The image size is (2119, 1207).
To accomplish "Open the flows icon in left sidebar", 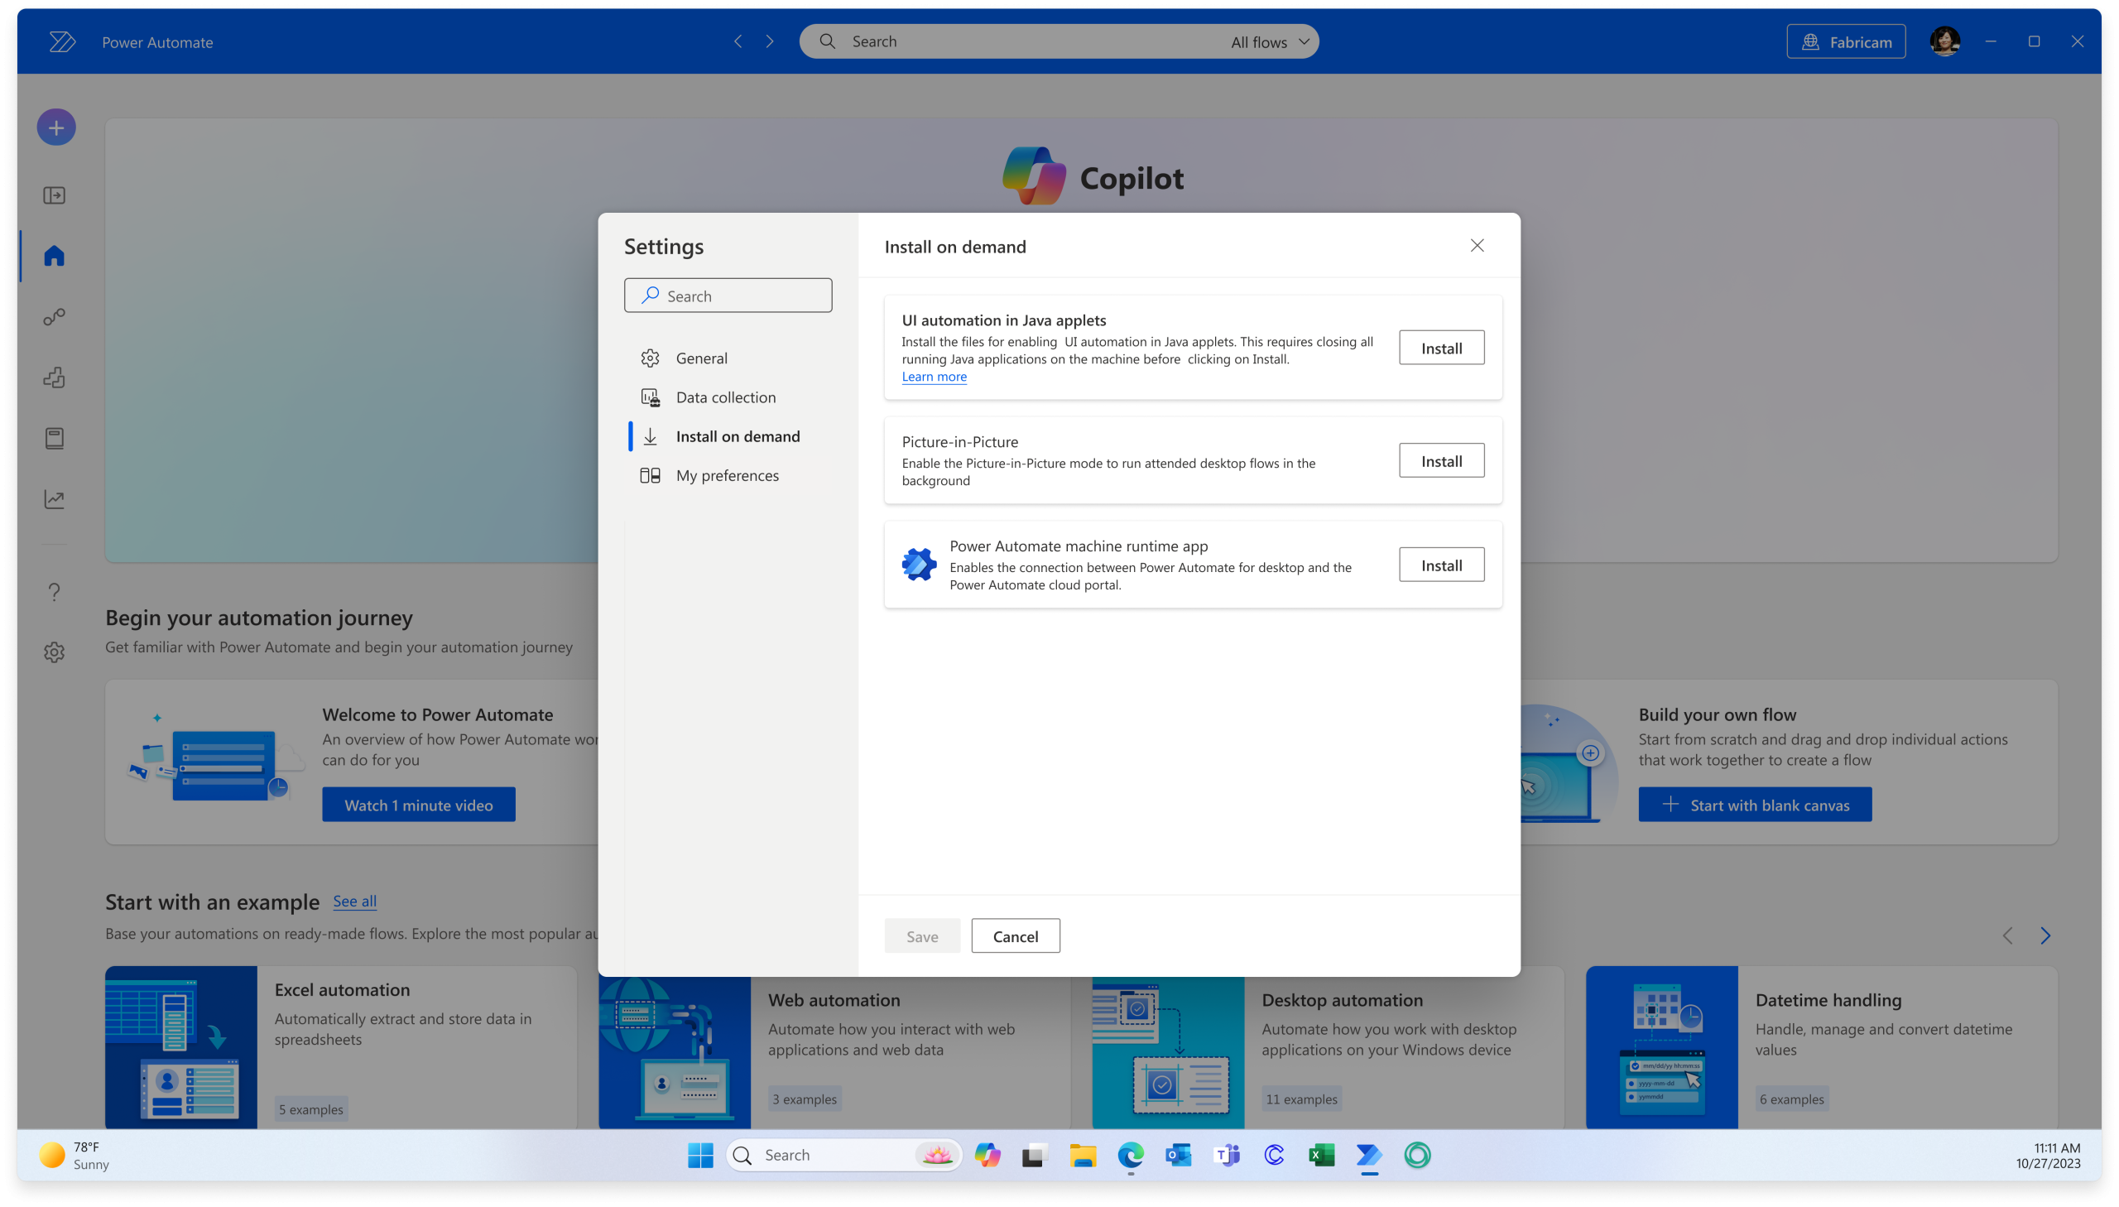I will [55, 317].
